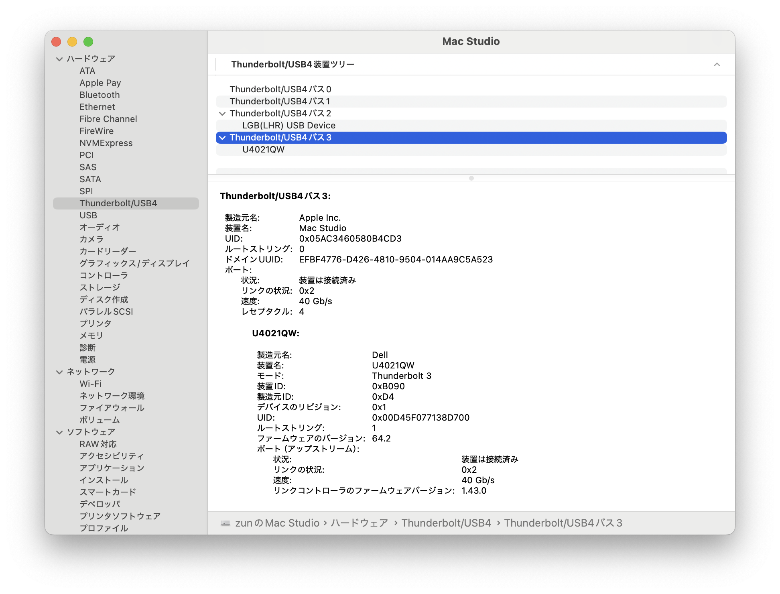Select グラフィックス/ディスプレイ in sidebar
780x594 pixels.
[x=134, y=264]
